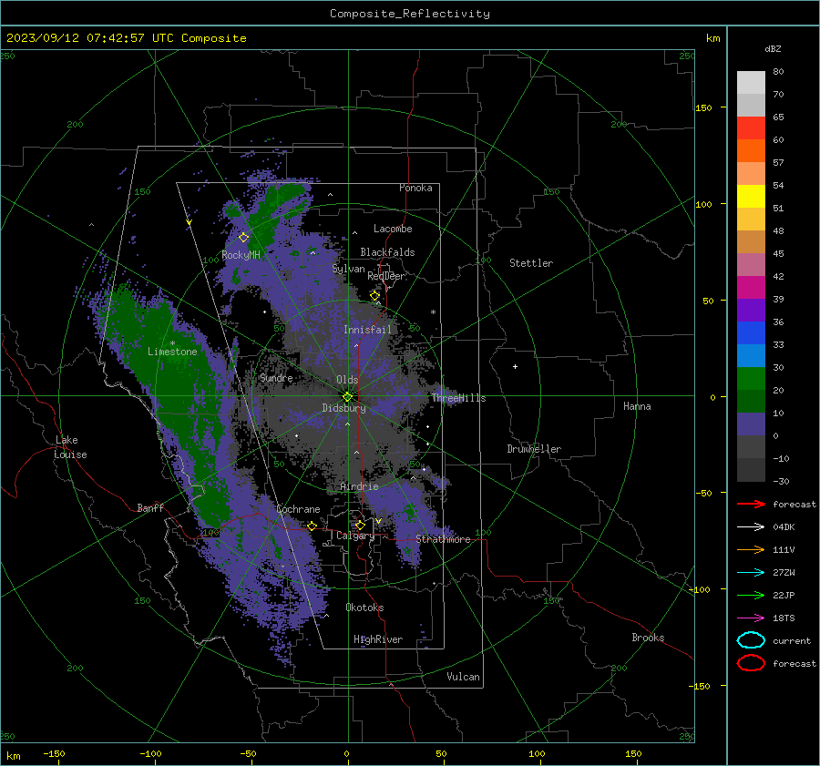
Task: Select the orange 111V arrow icon
Action: pyautogui.click(x=751, y=549)
